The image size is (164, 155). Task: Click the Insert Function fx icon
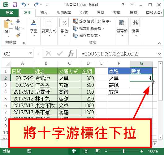point(71,53)
